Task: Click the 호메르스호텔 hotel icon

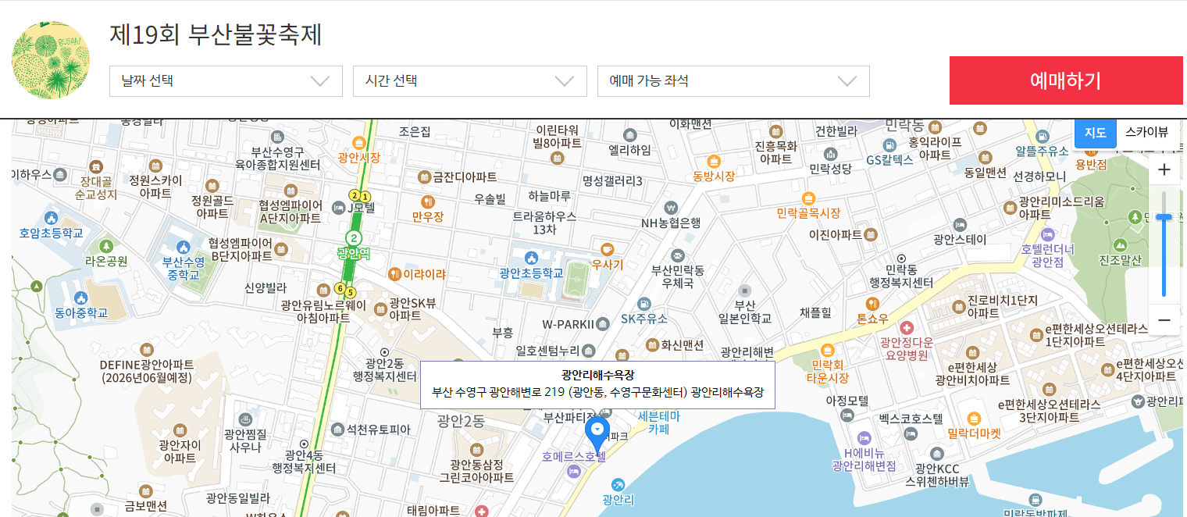Action: [573, 471]
